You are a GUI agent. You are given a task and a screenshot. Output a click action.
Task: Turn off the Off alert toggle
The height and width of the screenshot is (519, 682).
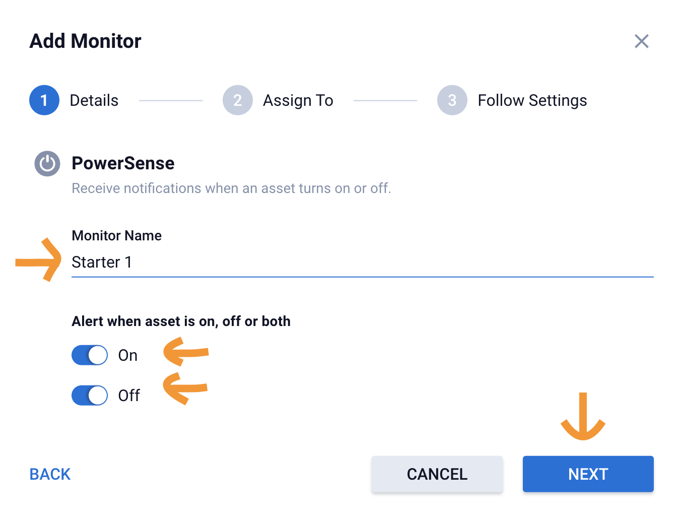pos(90,396)
